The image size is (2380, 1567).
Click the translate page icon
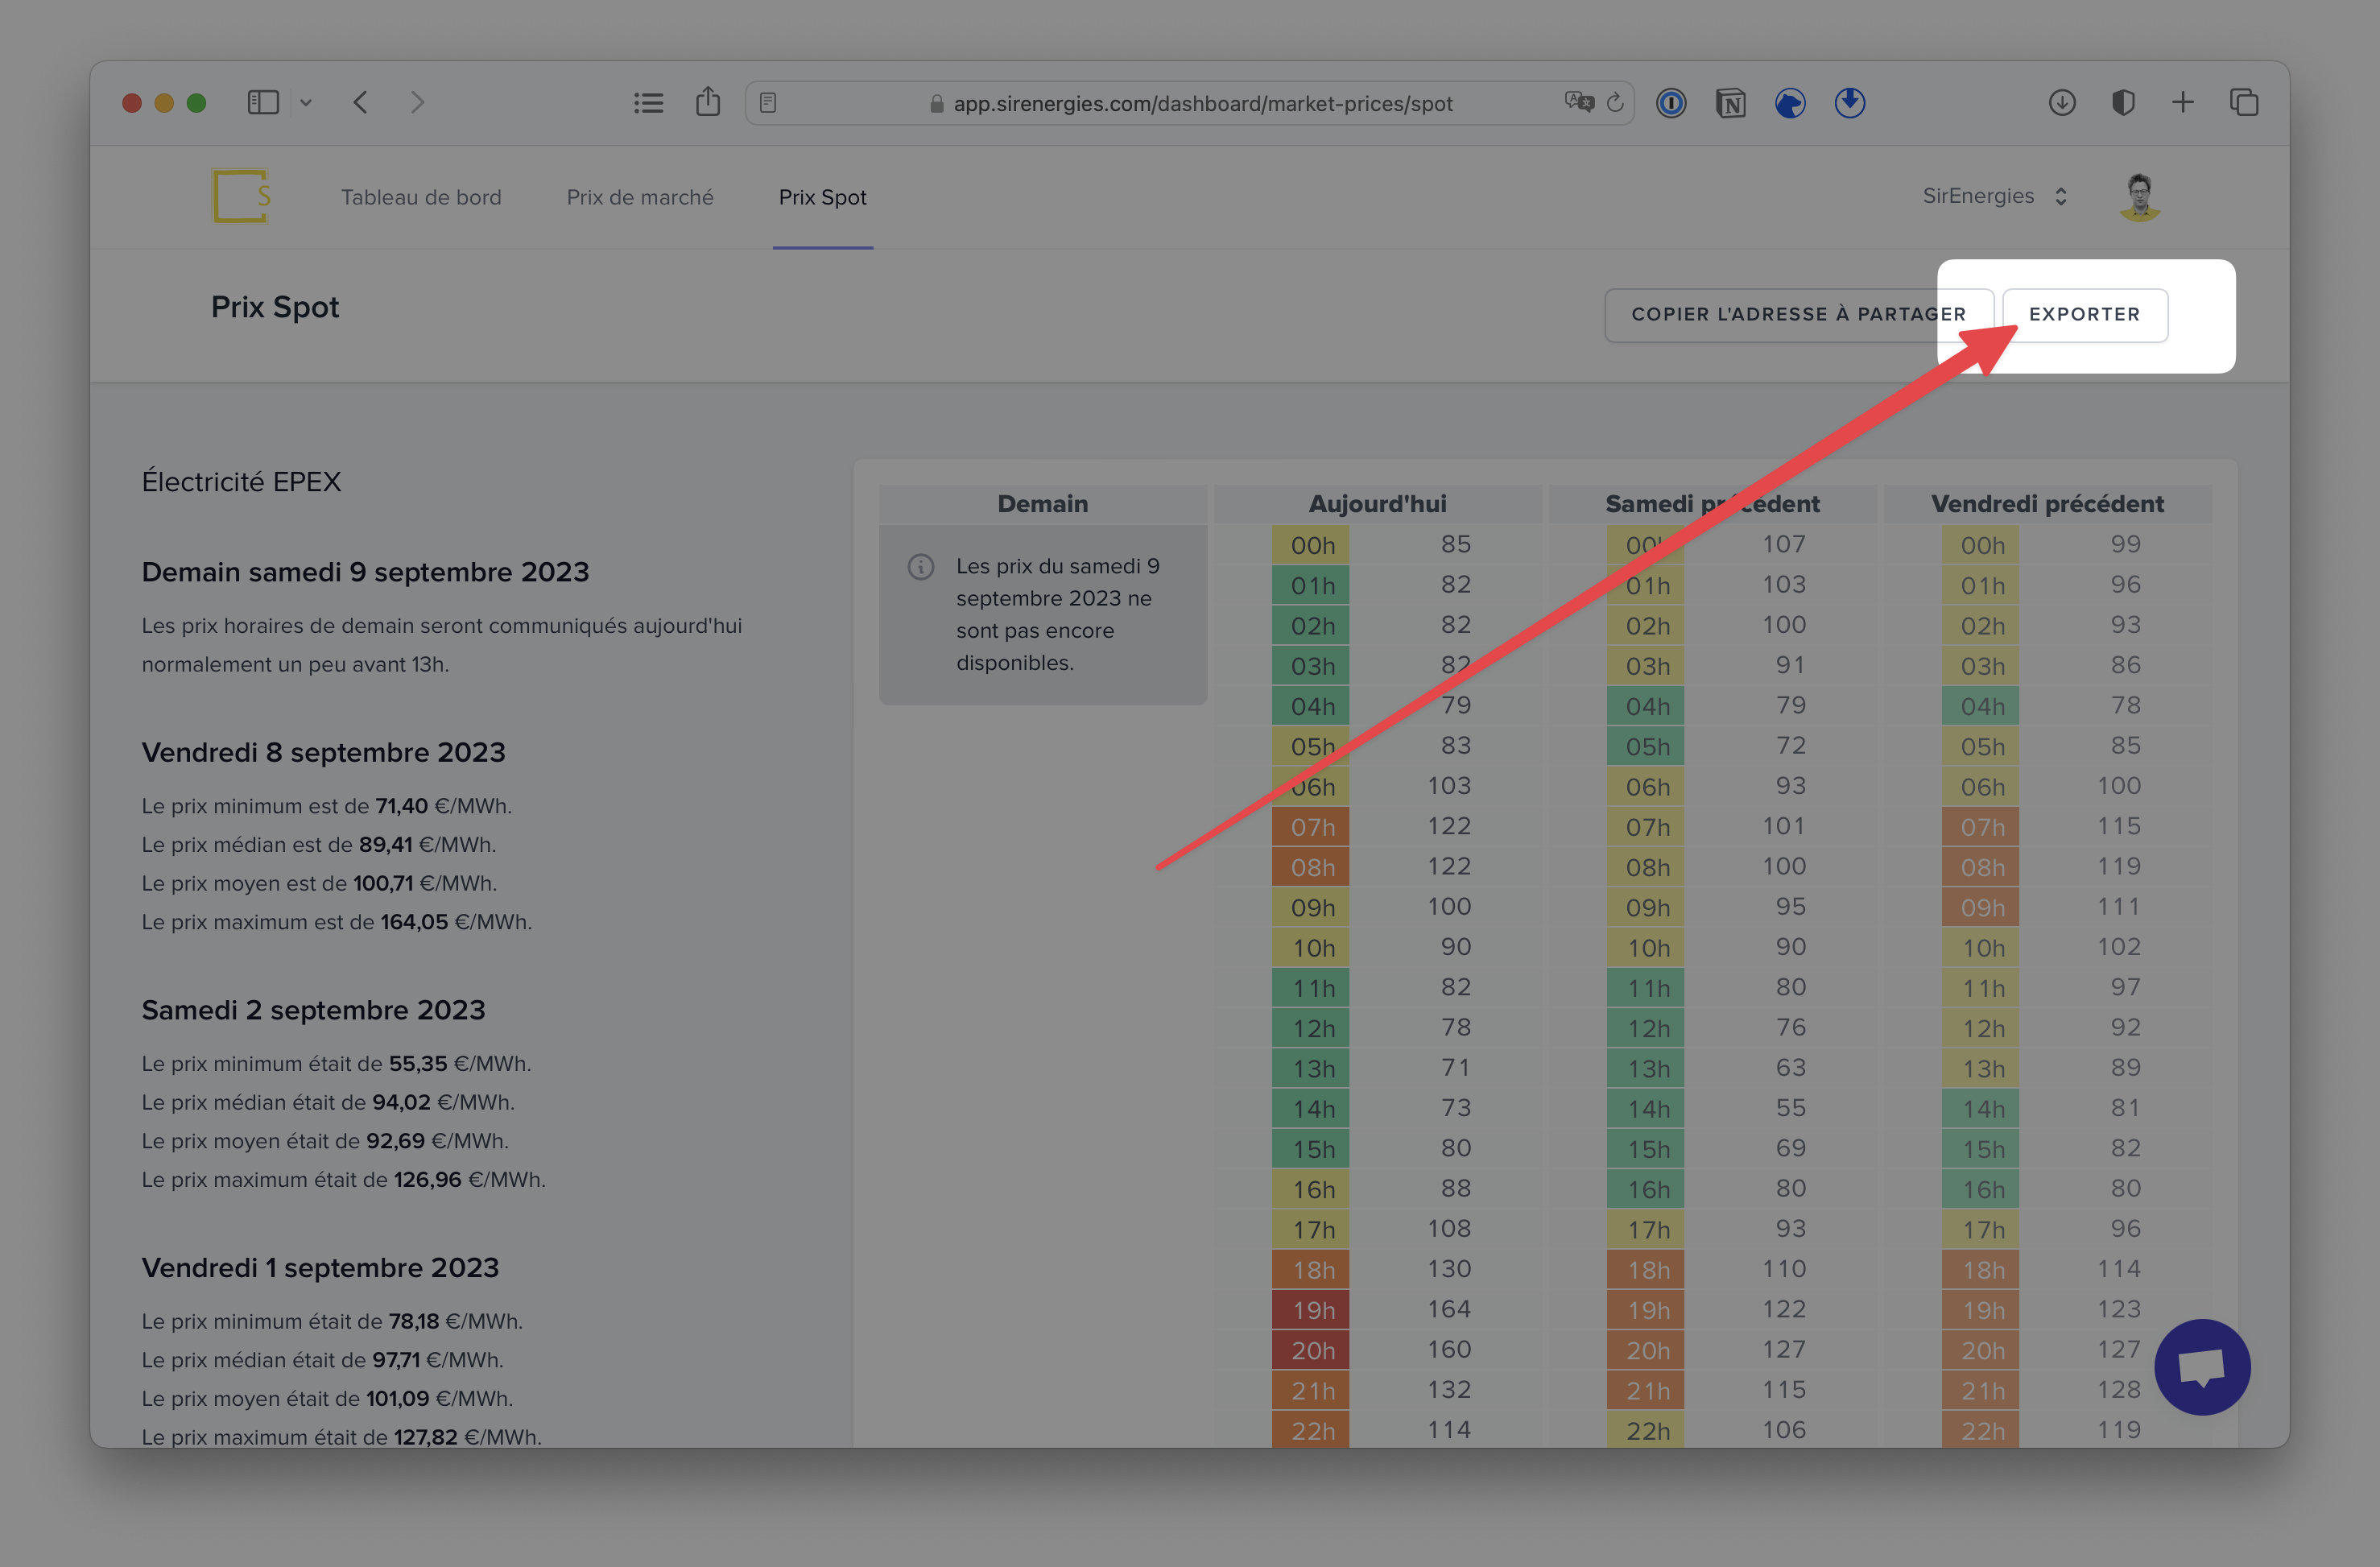(1579, 102)
